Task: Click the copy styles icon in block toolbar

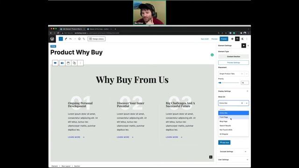Action: [x=74, y=63]
